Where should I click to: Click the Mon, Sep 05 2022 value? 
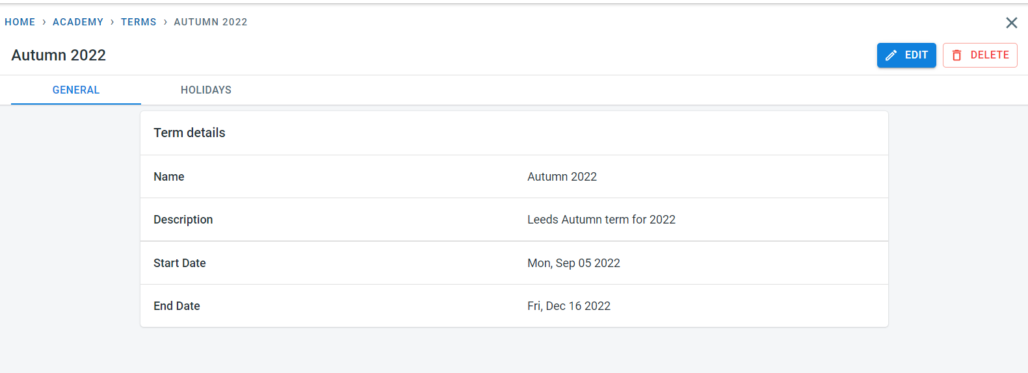573,263
